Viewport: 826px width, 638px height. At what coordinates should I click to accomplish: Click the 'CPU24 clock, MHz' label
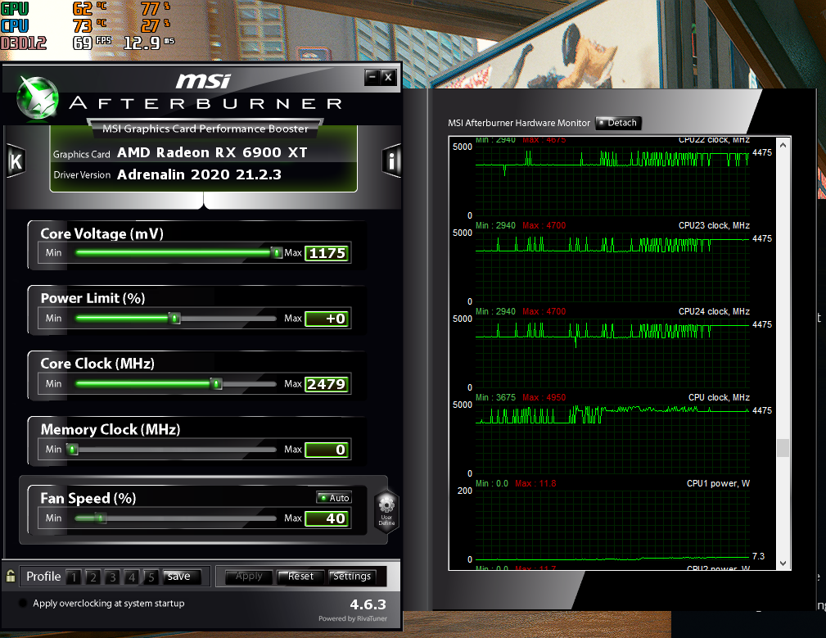714,311
